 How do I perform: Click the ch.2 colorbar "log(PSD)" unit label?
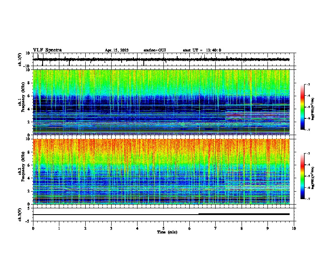pos(313,178)
